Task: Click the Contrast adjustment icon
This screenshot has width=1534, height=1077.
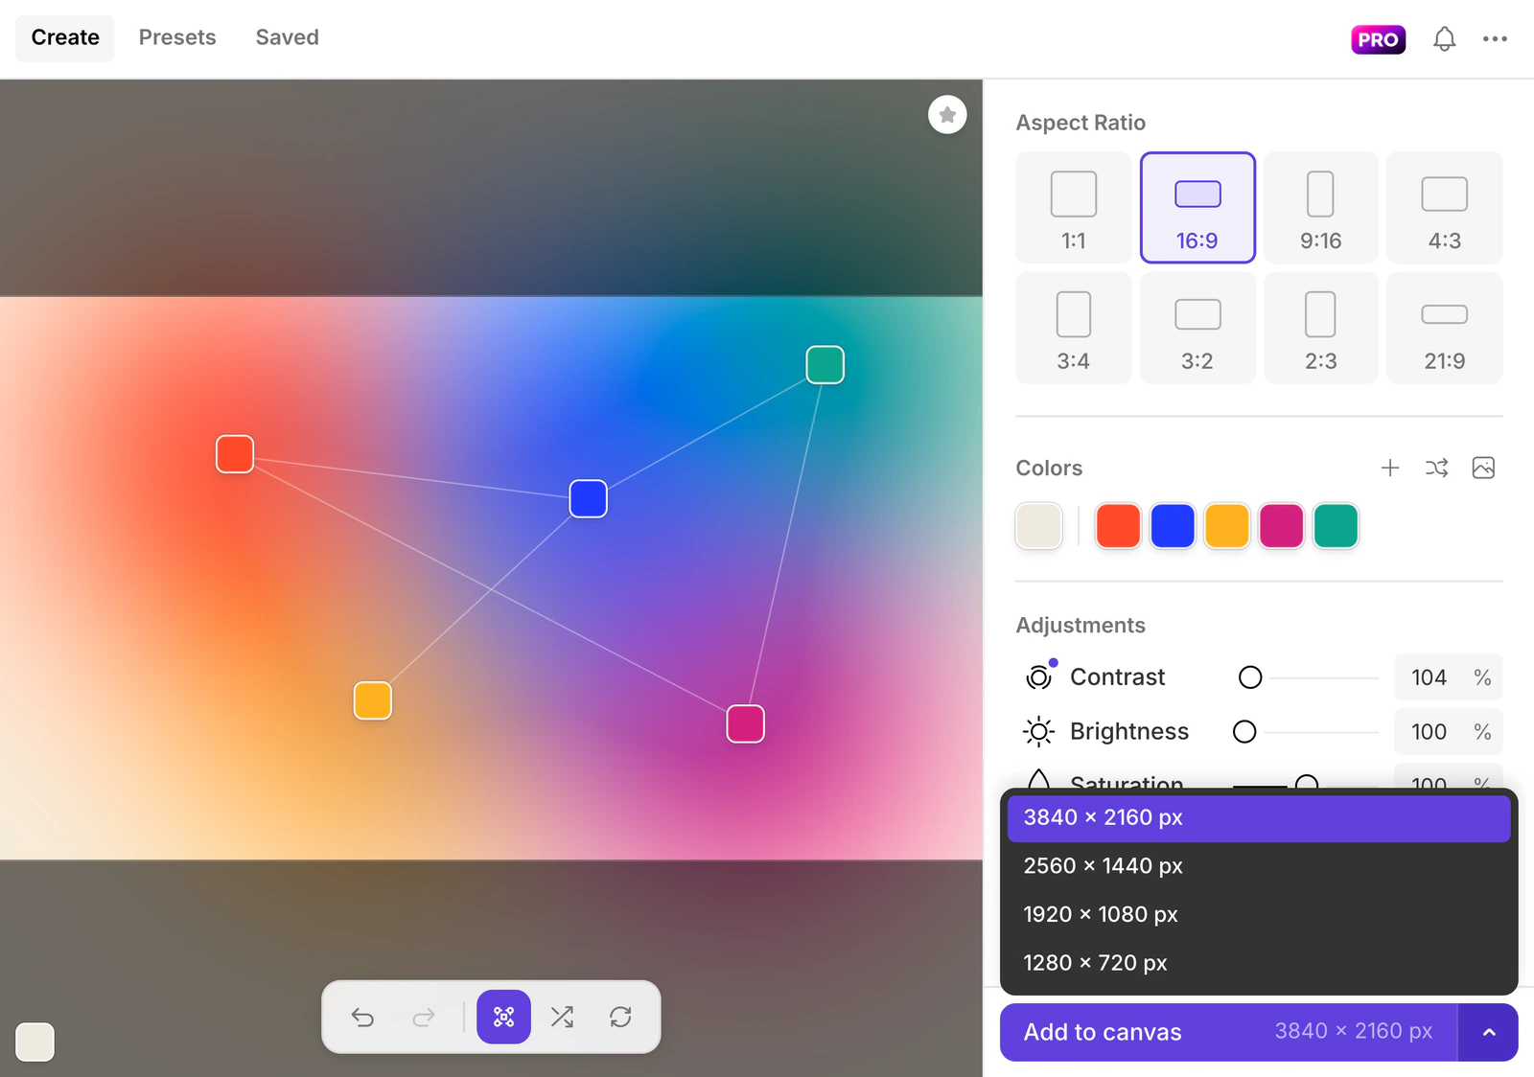Action: (x=1039, y=676)
